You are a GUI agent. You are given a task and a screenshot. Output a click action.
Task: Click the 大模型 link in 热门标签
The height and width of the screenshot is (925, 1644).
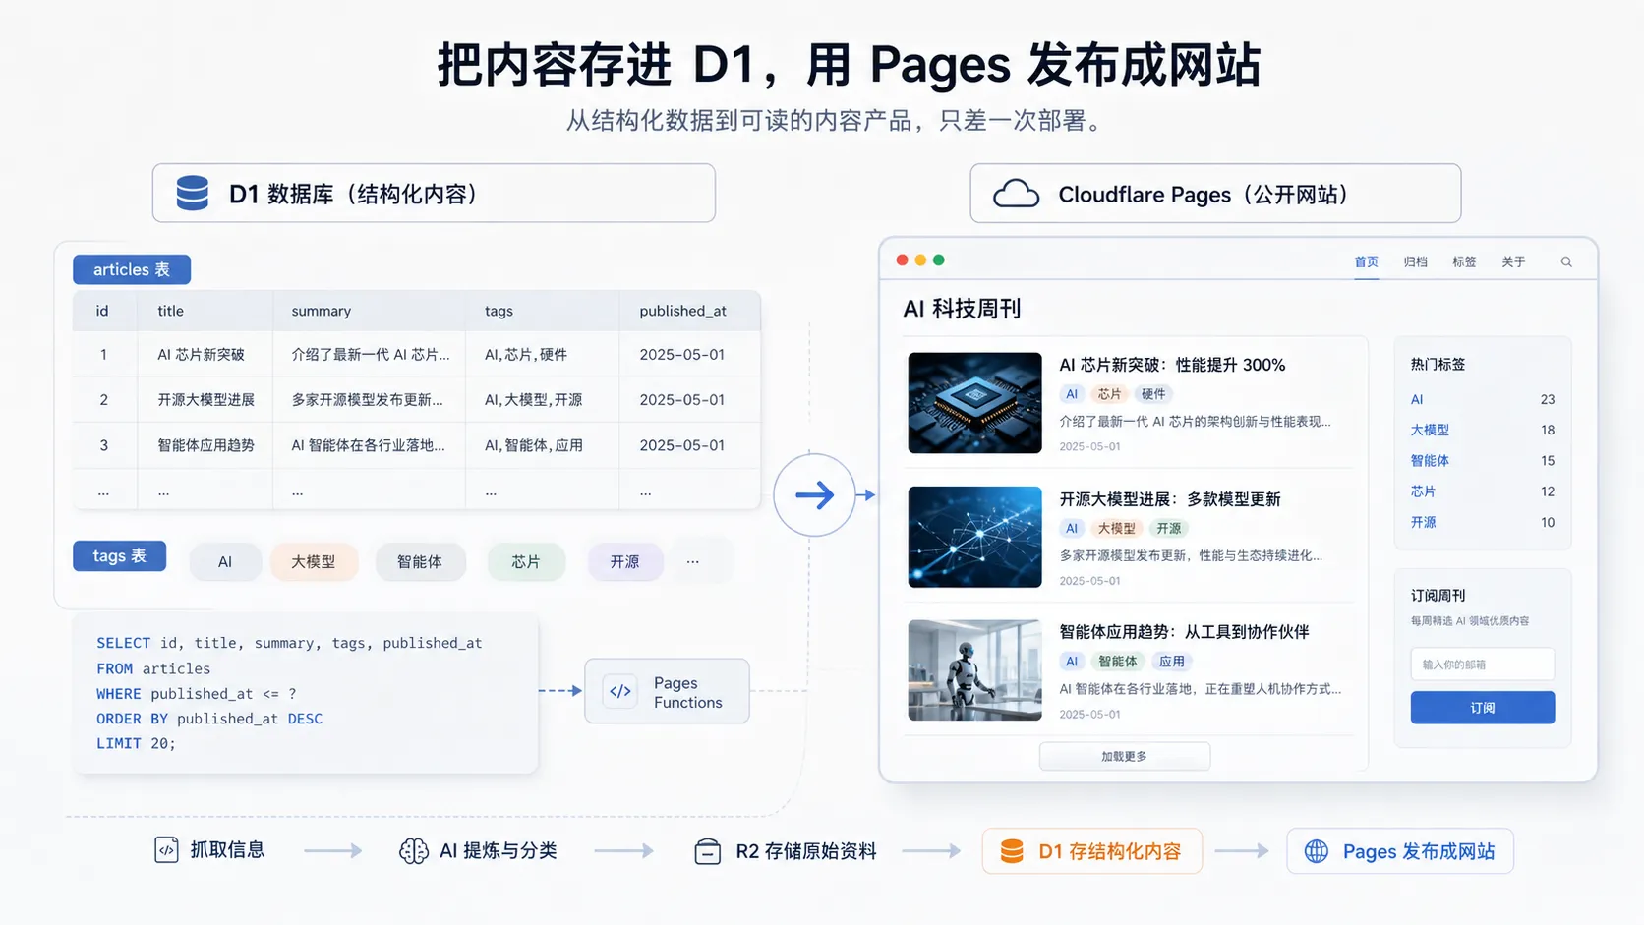pos(1430,431)
